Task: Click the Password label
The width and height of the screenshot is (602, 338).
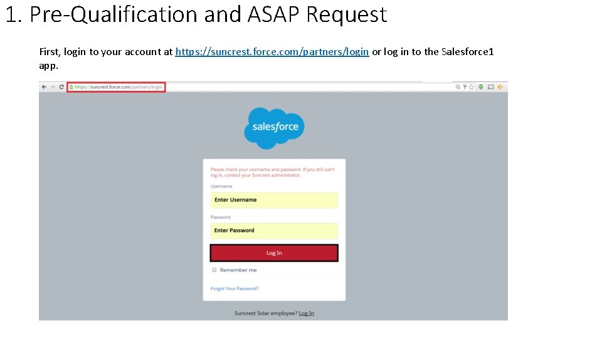Action: (x=220, y=217)
